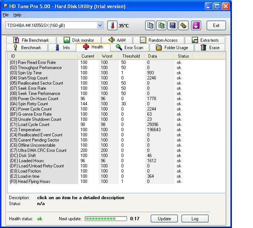The height and width of the screenshot is (228, 253).
Task: Switch to the Benchmark tab
Action: pyautogui.click(x=27, y=48)
